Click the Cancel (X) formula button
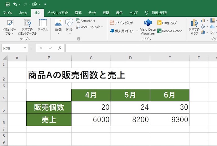The image size is (217, 146). point(41,48)
